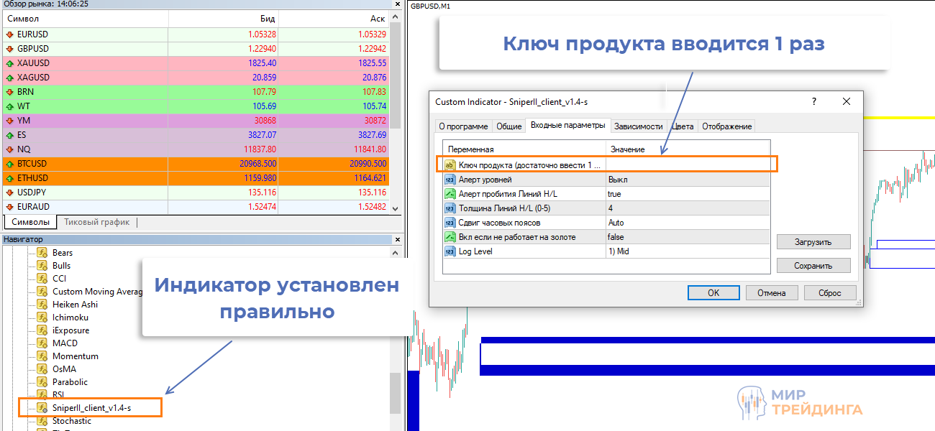Open the Тиковый график tab
Screen dimensions: 935x431
coord(97,222)
